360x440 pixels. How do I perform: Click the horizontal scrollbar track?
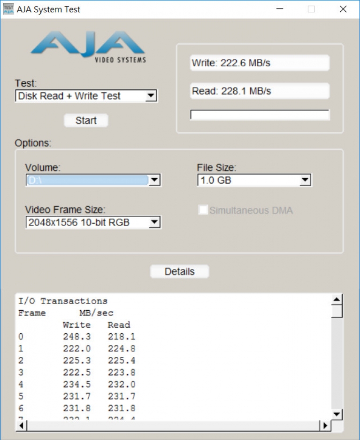173,425
